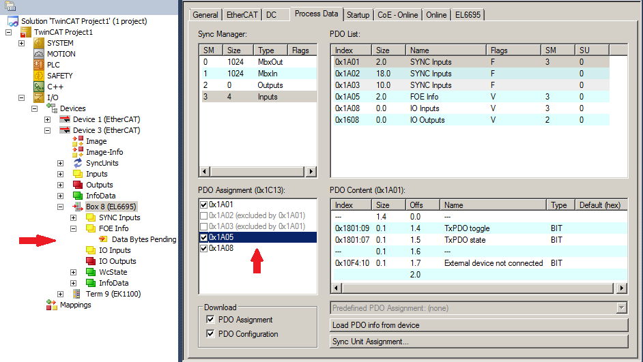The image size is (643, 362).
Task: Uncheck the 0x1A05 PDO assignment checkbox
Action: [x=204, y=237]
